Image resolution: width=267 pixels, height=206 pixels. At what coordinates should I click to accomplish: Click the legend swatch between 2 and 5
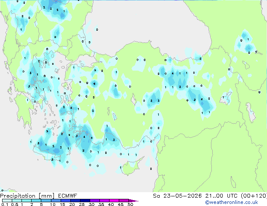(x=36, y=201)
